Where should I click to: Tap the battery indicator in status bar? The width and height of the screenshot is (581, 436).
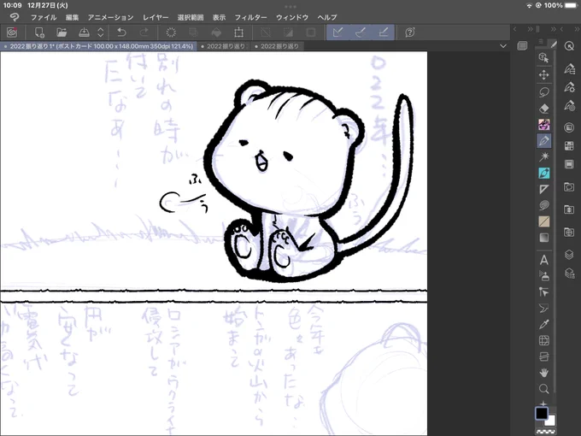571,6
